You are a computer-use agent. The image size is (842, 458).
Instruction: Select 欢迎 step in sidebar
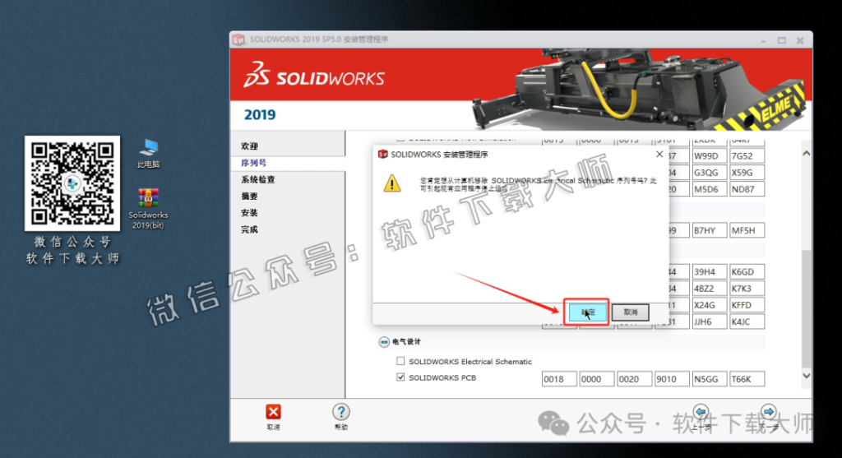[x=249, y=146]
